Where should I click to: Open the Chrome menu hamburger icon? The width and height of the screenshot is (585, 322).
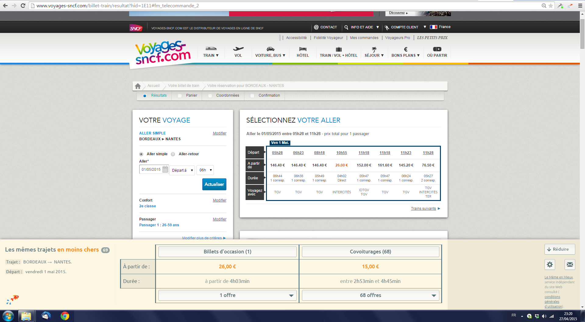click(580, 5)
